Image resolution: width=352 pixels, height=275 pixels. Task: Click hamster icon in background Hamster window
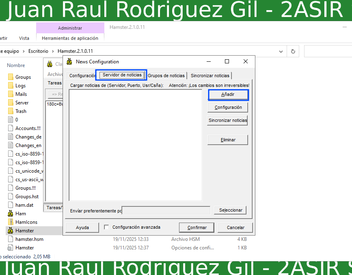click(x=50, y=64)
